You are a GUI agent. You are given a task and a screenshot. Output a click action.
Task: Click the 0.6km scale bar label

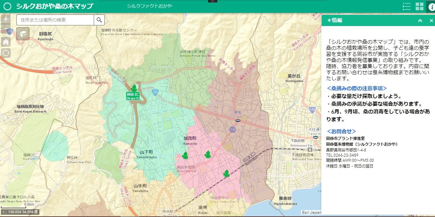click(x=29, y=204)
